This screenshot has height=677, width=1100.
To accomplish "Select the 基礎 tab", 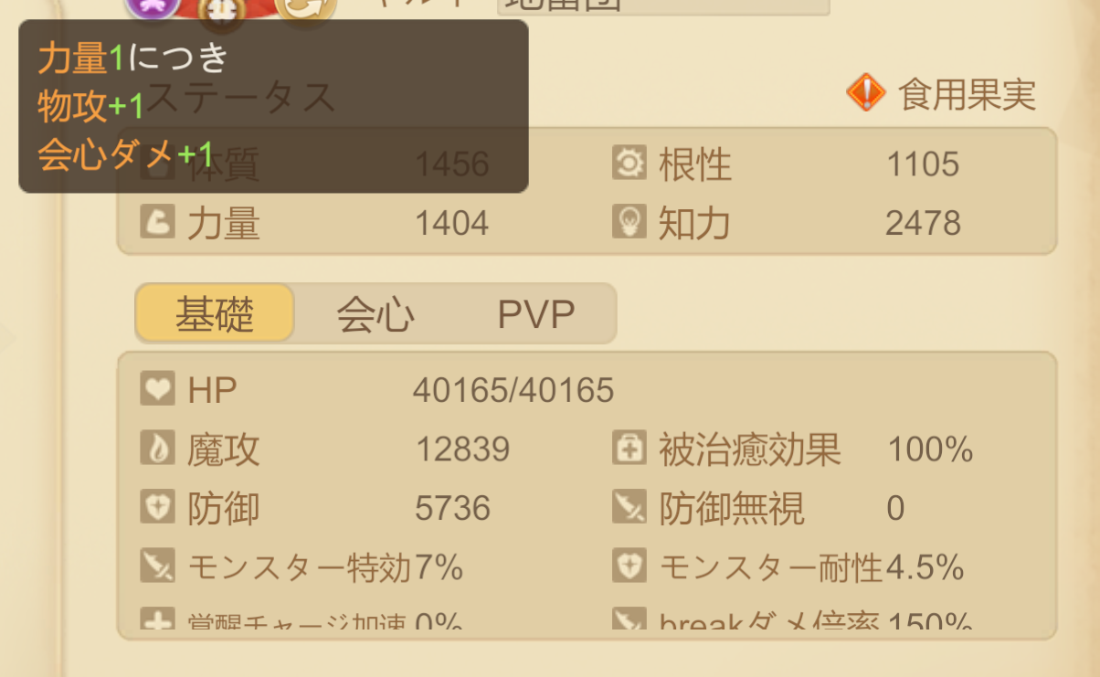I will 216,314.
